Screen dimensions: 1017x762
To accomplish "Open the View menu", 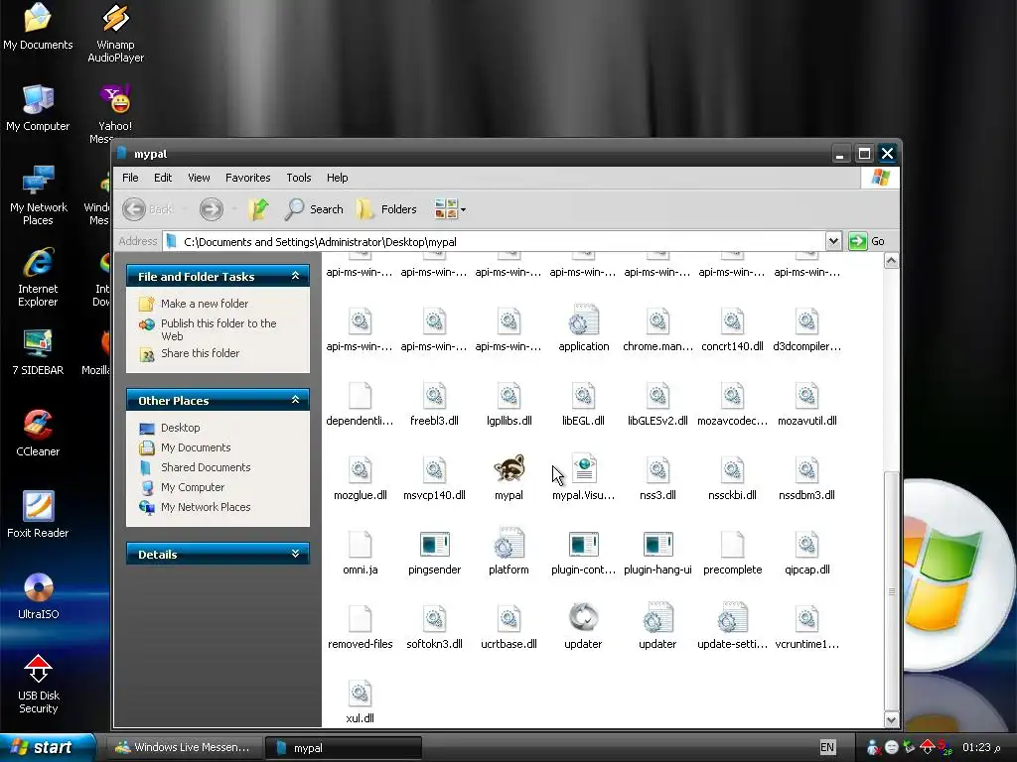I will (199, 178).
